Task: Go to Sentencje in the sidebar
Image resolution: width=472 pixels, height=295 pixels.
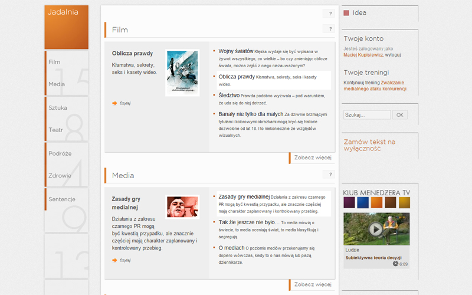Action: pyautogui.click(x=62, y=199)
